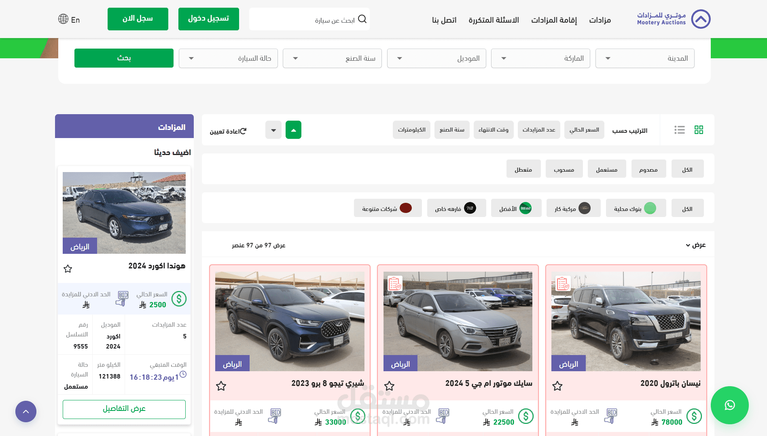This screenshot has height=436, width=767.
Task: Switch to grid view layout
Action: coord(699,130)
